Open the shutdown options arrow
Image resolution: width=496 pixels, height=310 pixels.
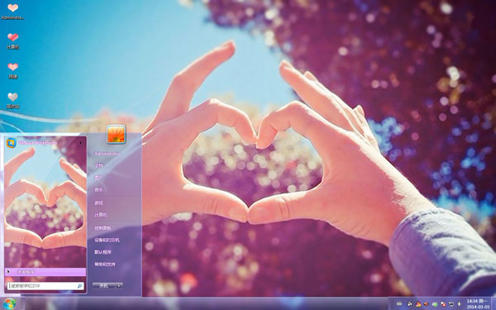tap(119, 286)
